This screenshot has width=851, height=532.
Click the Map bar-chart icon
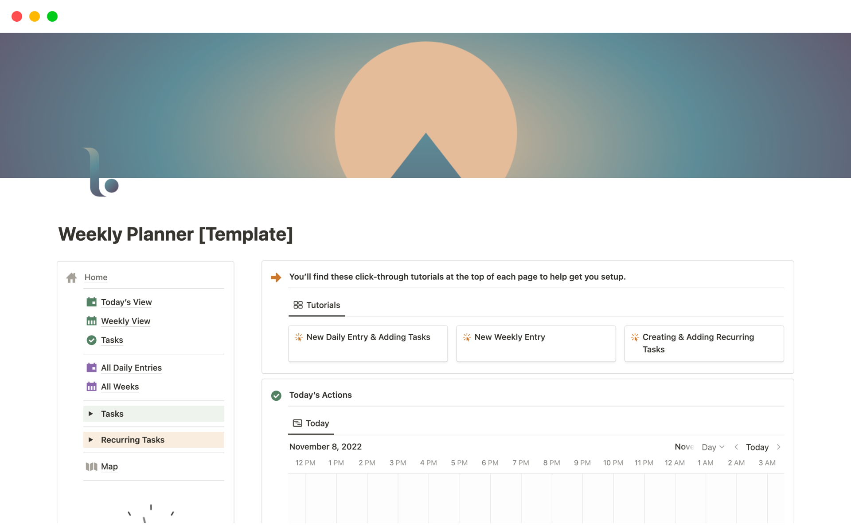point(91,466)
